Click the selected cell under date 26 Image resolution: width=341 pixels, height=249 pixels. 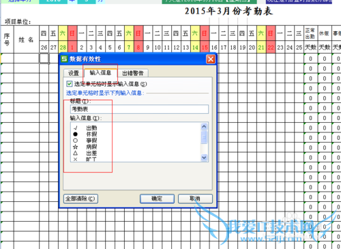(44, 58)
